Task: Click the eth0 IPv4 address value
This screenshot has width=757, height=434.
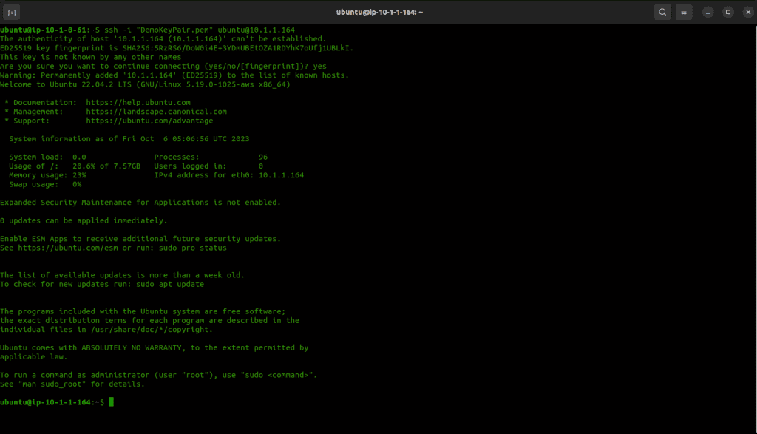Action: coord(281,175)
